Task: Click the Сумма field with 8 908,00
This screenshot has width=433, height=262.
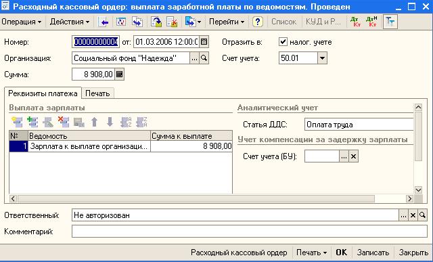Action: [93, 74]
